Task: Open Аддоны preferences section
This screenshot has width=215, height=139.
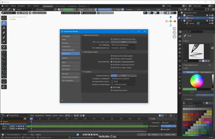Action: click(x=70, y=58)
